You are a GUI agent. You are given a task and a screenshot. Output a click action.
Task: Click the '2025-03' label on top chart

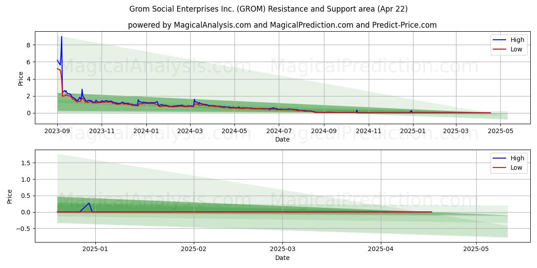point(456,131)
